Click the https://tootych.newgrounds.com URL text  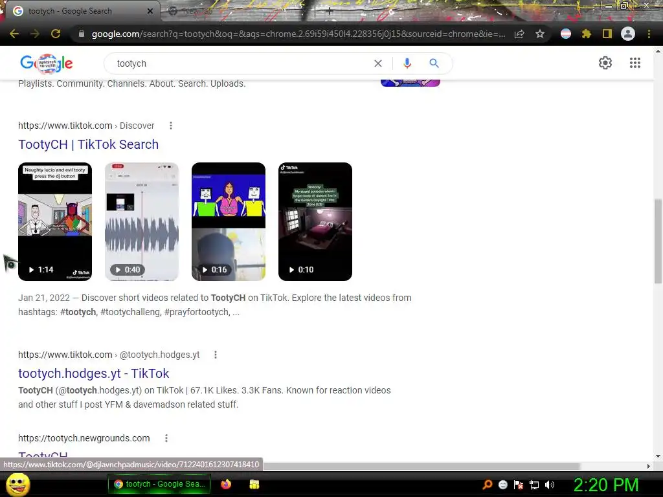tap(84, 438)
